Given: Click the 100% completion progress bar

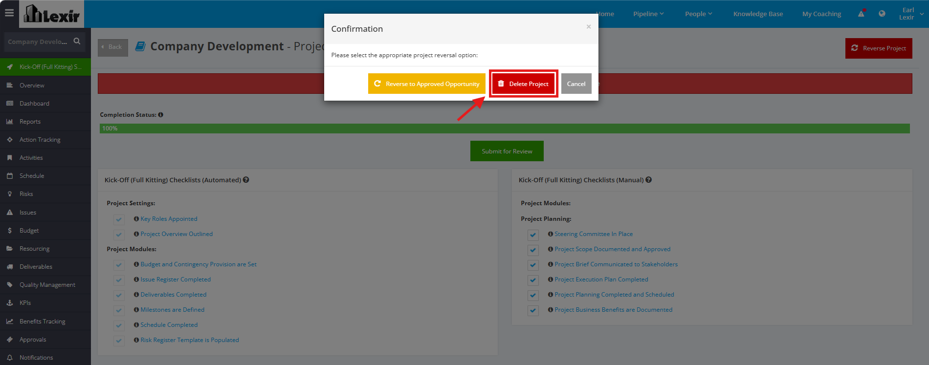Looking at the screenshot, I should 505,129.
